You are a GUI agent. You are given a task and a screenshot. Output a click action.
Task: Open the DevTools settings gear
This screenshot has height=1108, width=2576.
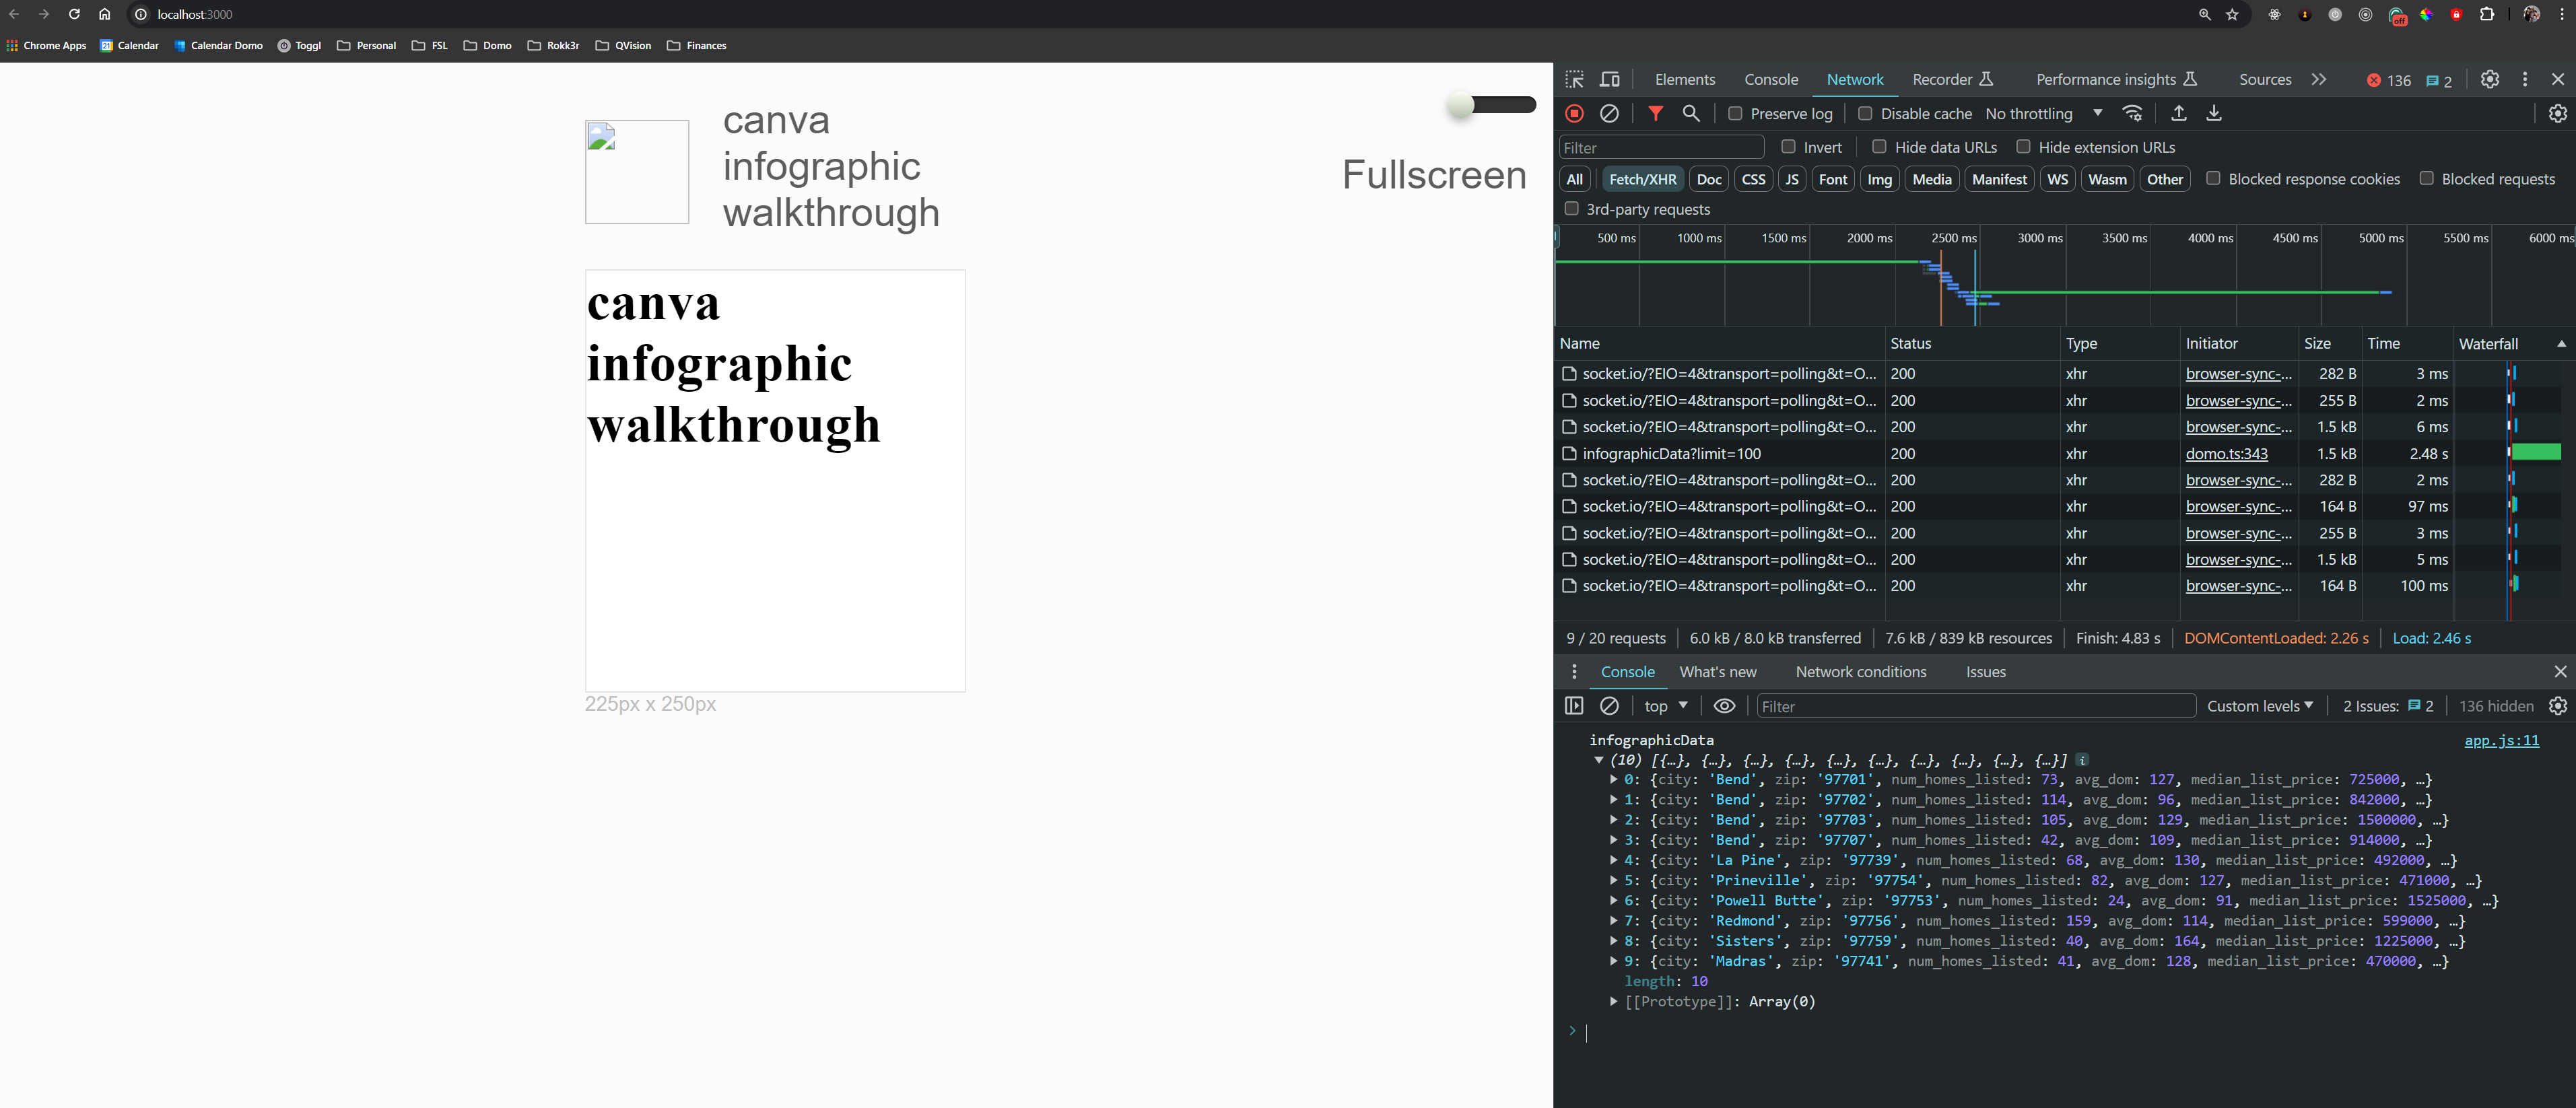[x=2489, y=80]
